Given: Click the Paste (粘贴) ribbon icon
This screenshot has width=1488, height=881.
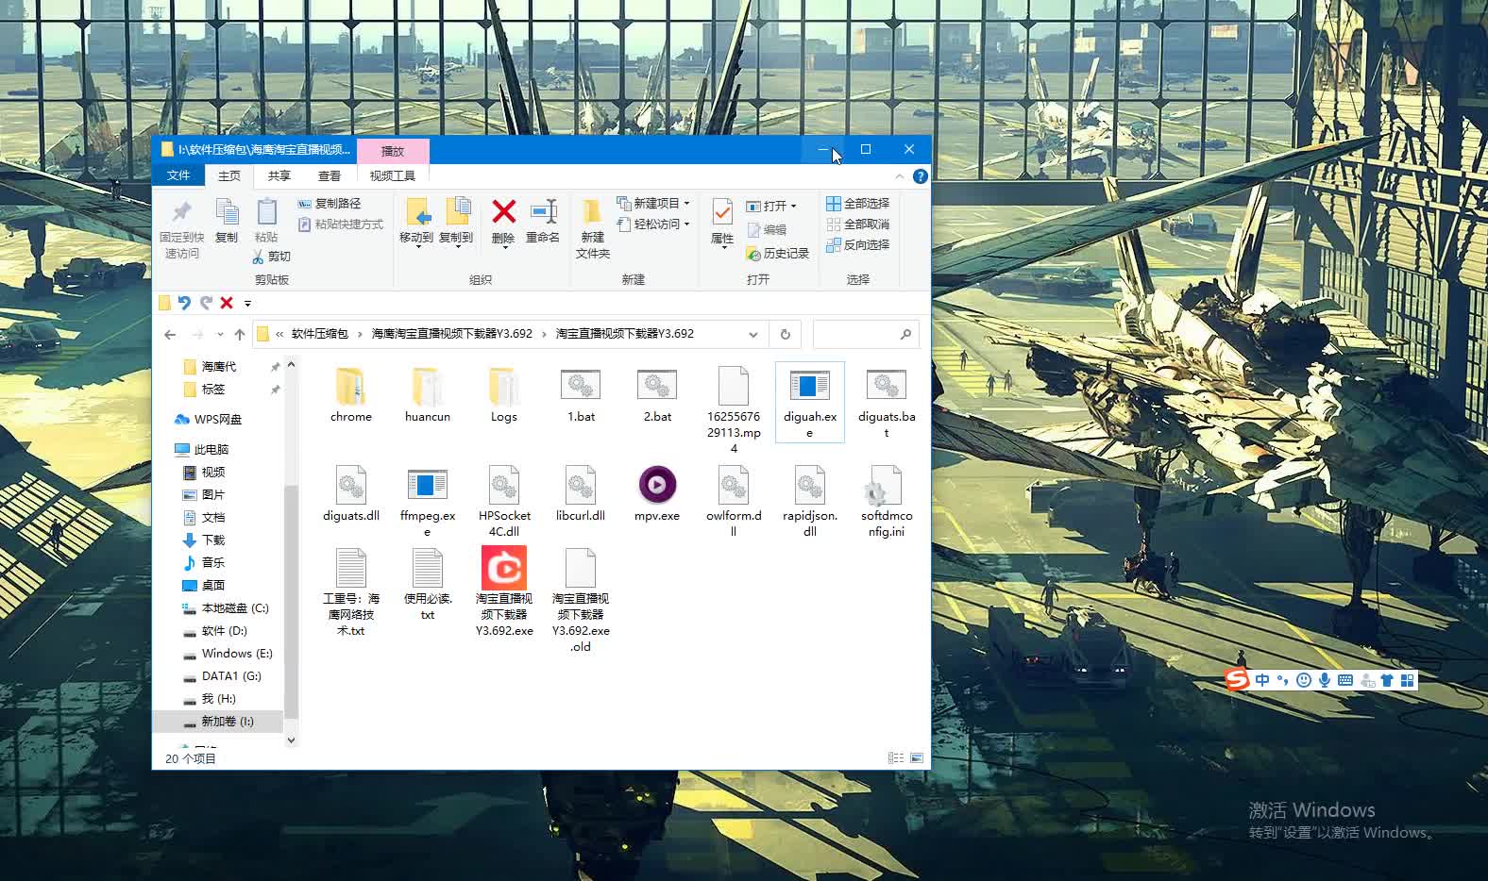Looking at the screenshot, I should [266, 222].
